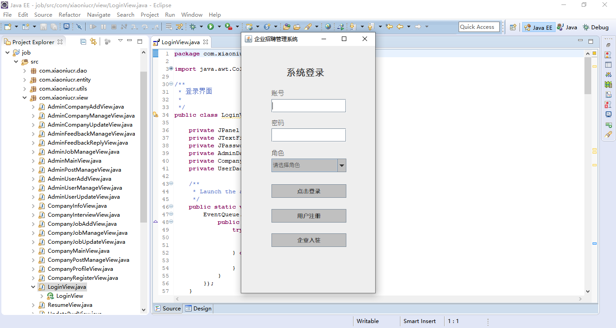The image size is (616, 328).
Task: Click the 密码 password input field
Action: pyautogui.click(x=308, y=135)
